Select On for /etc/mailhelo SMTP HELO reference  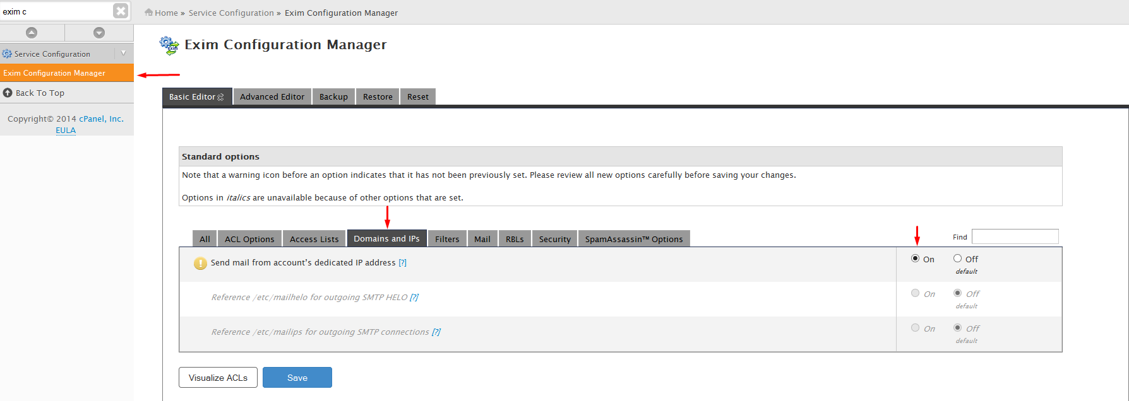916,293
